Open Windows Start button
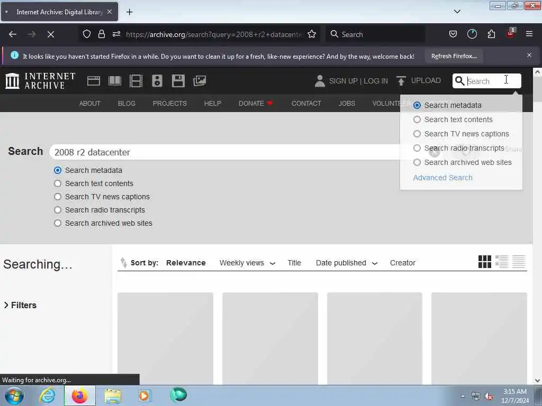The height and width of the screenshot is (406, 542). [14, 395]
